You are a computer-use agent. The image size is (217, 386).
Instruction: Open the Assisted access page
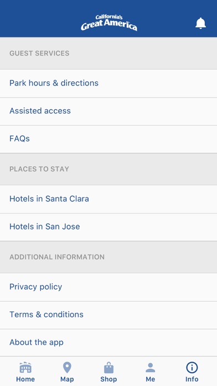[x=108, y=111]
